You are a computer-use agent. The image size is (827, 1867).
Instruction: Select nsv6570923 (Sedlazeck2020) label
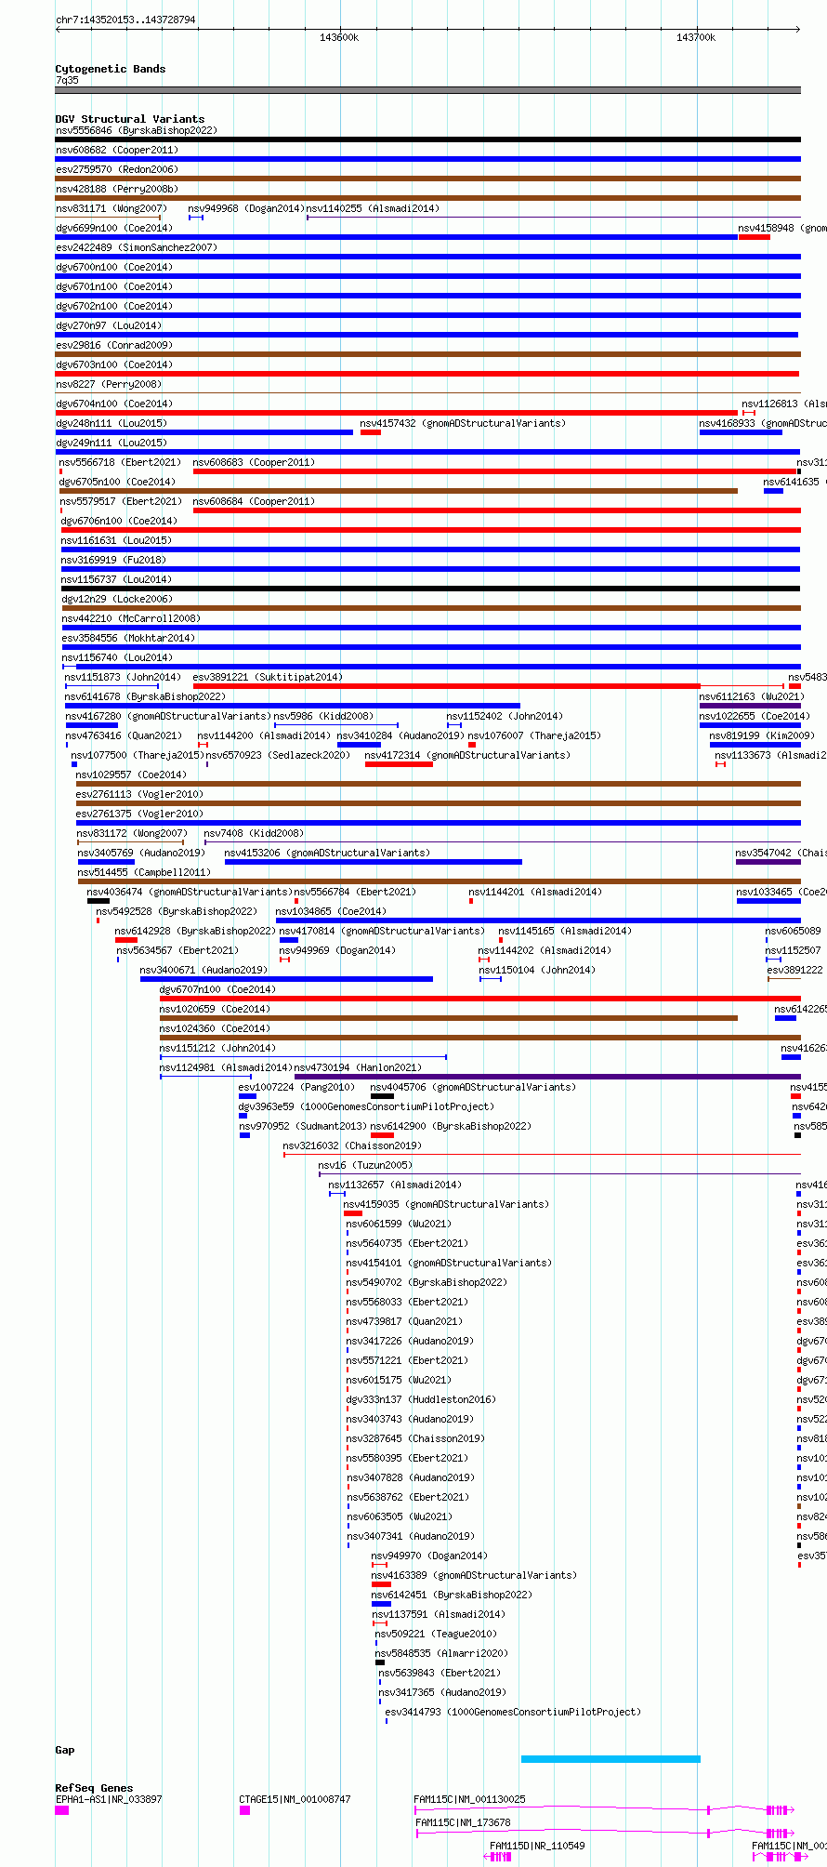pyautogui.click(x=279, y=755)
